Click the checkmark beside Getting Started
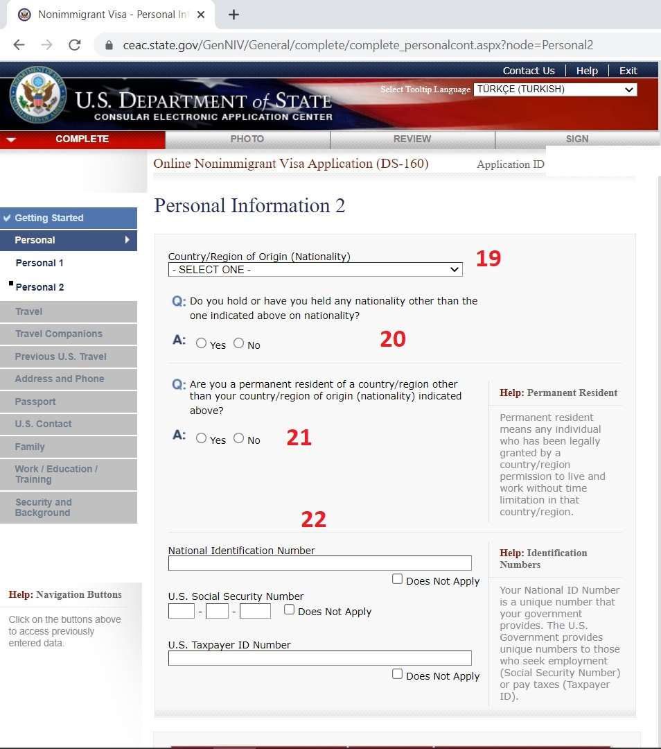Image resolution: width=661 pixels, height=749 pixels. point(7,218)
